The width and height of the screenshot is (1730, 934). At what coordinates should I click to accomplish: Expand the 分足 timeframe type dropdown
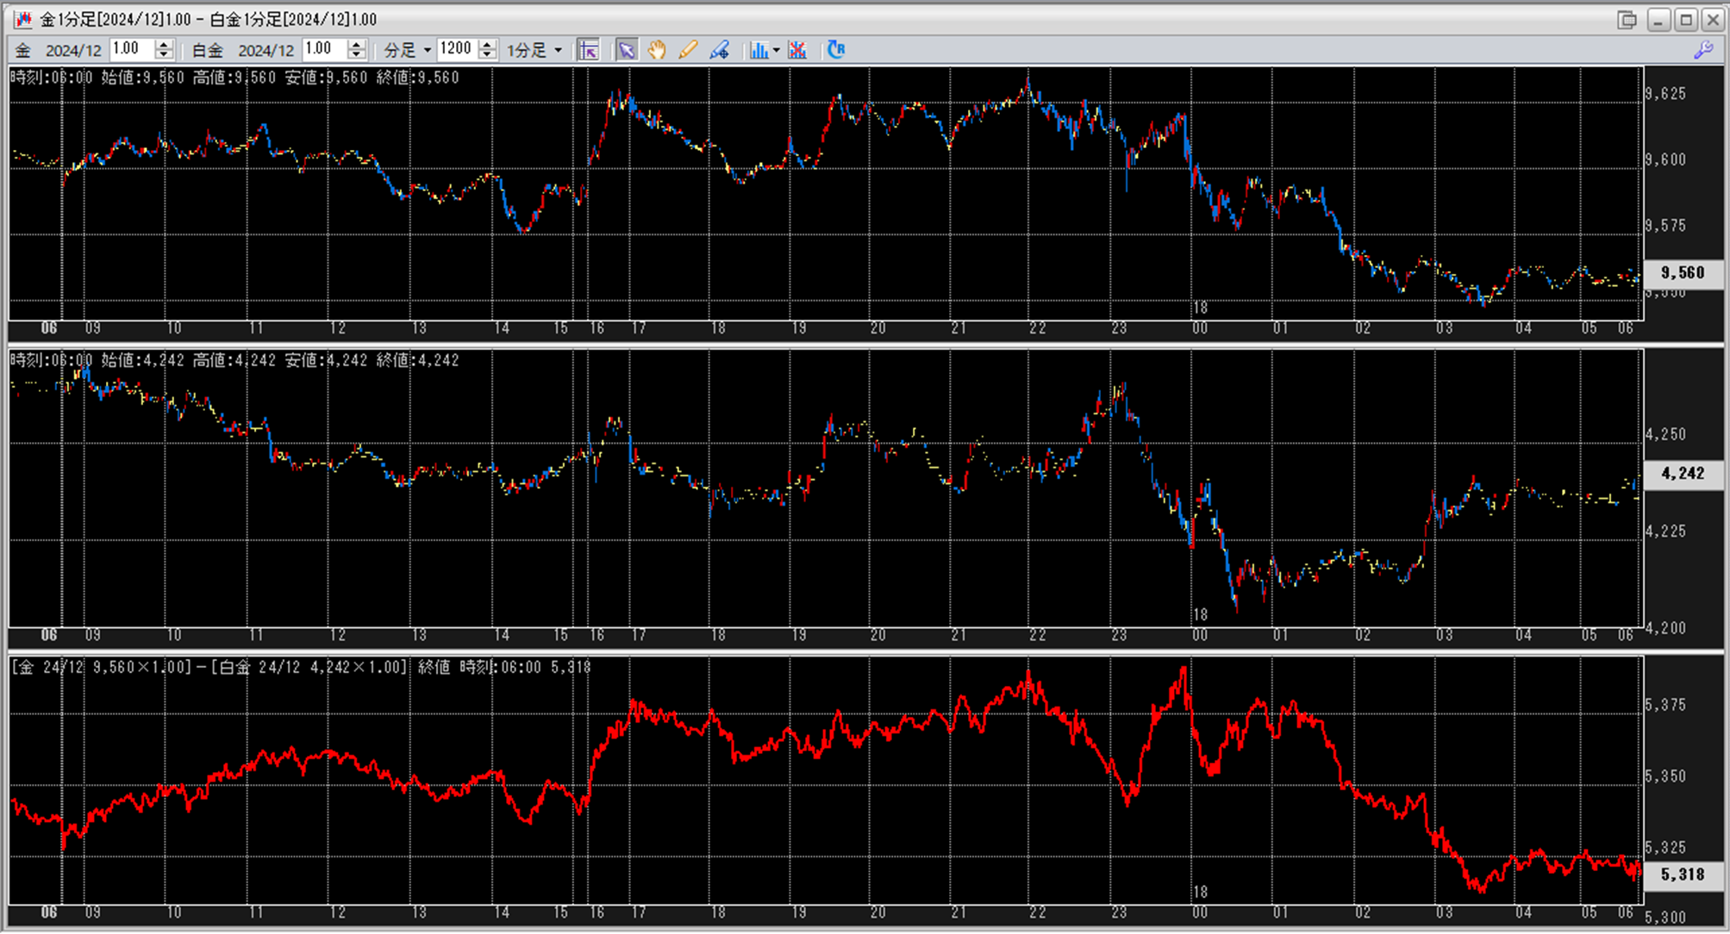point(427,50)
